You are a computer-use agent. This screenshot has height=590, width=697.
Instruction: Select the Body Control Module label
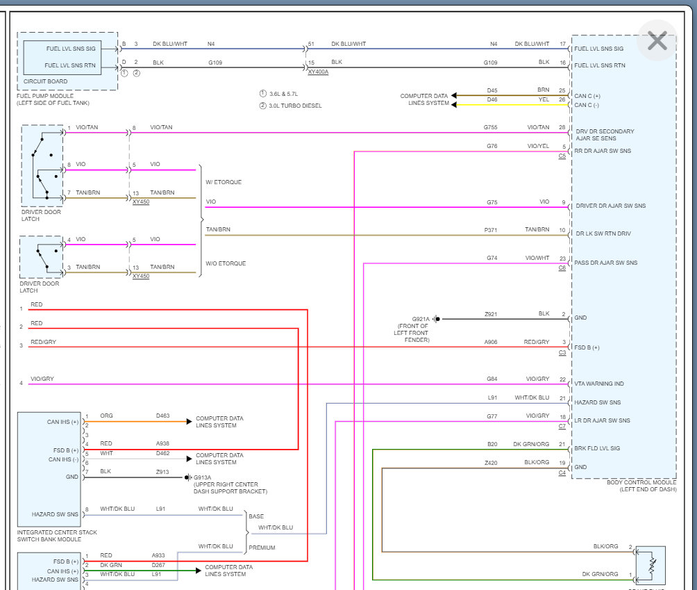pos(641,482)
